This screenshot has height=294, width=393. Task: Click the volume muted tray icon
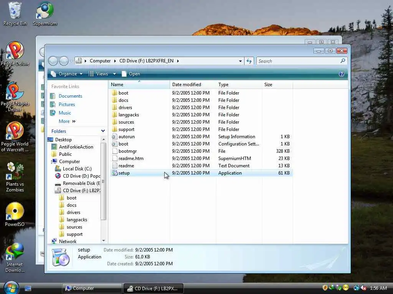[x=363, y=288]
